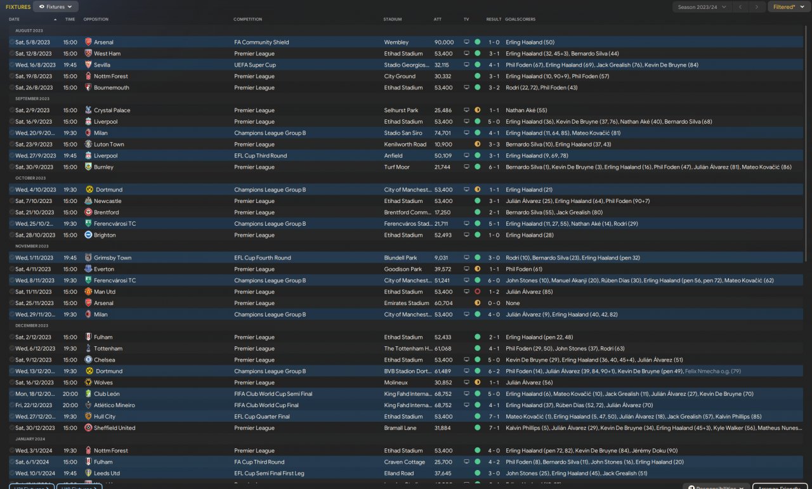812x489 pixels.
Task: Click the Selhurst Park stadium name
Action: [x=402, y=110]
